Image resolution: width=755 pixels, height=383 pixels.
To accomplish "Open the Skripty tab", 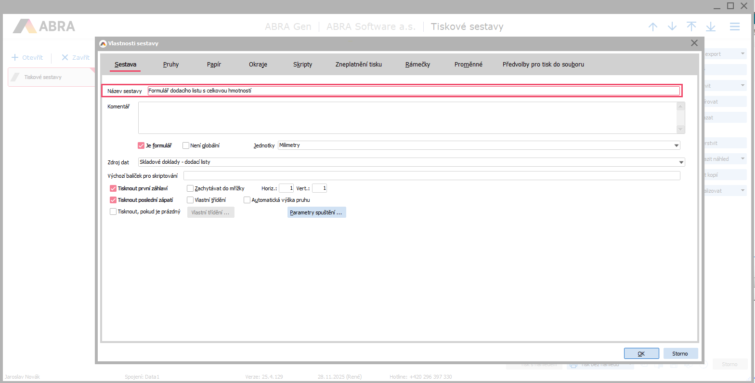I will coord(302,64).
